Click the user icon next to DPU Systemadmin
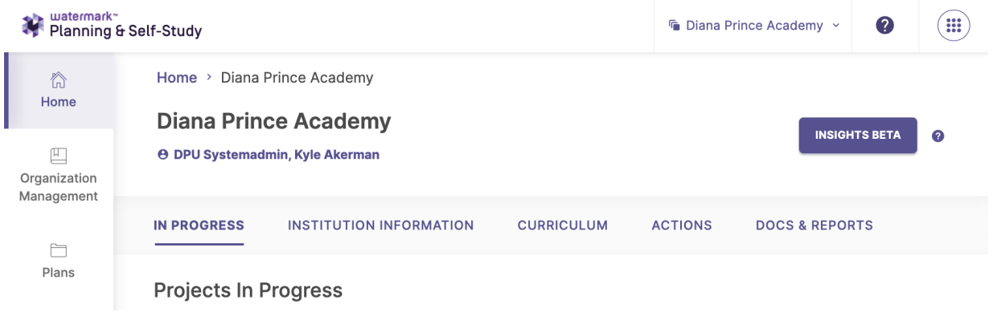Image resolution: width=997 pixels, height=316 pixels. coord(162,155)
